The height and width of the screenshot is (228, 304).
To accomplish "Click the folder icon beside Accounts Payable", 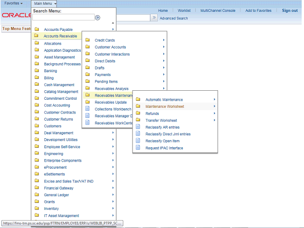I will pos(37,29).
